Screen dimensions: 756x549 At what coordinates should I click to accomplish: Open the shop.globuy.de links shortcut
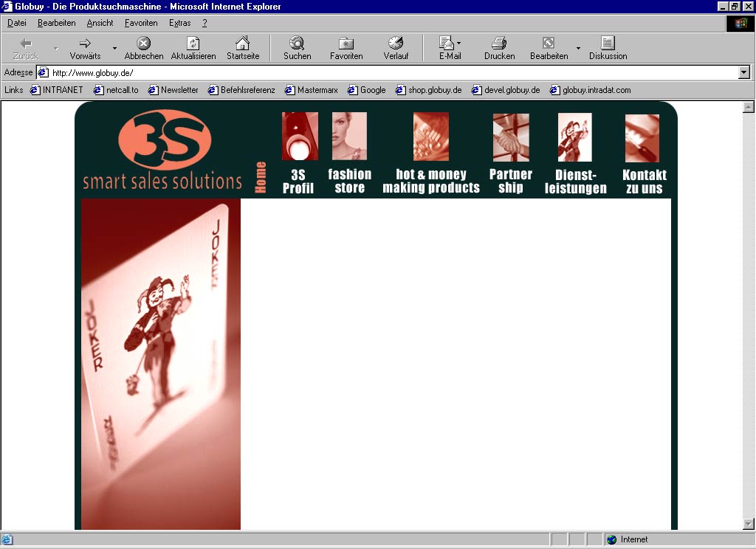[429, 89]
